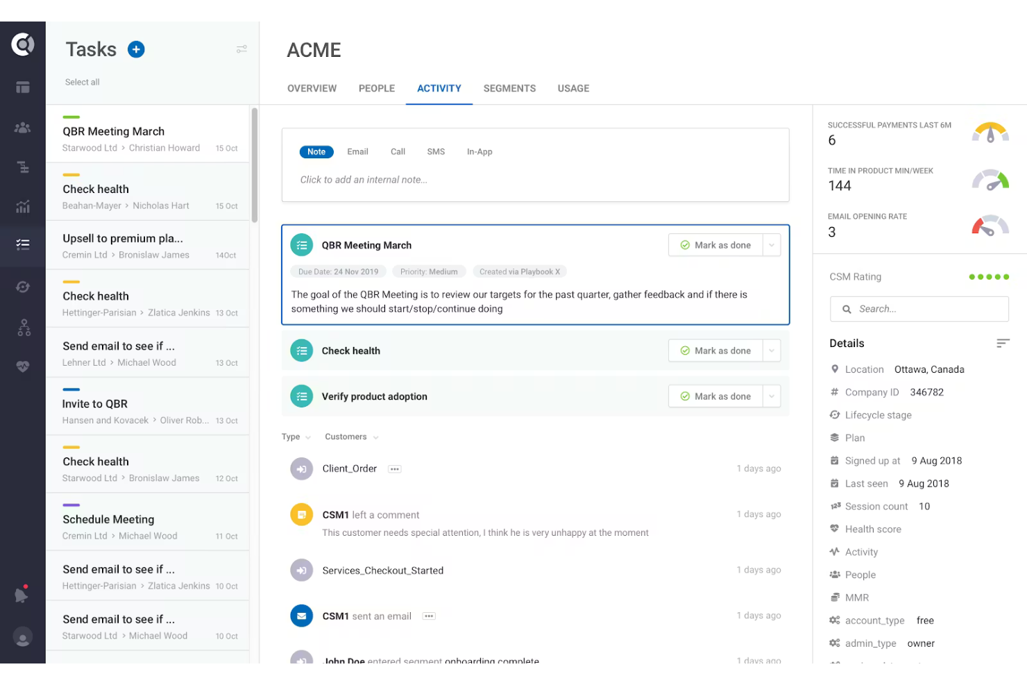Select the Tasks checklist icon in sidebar

pyautogui.click(x=23, y=244)
